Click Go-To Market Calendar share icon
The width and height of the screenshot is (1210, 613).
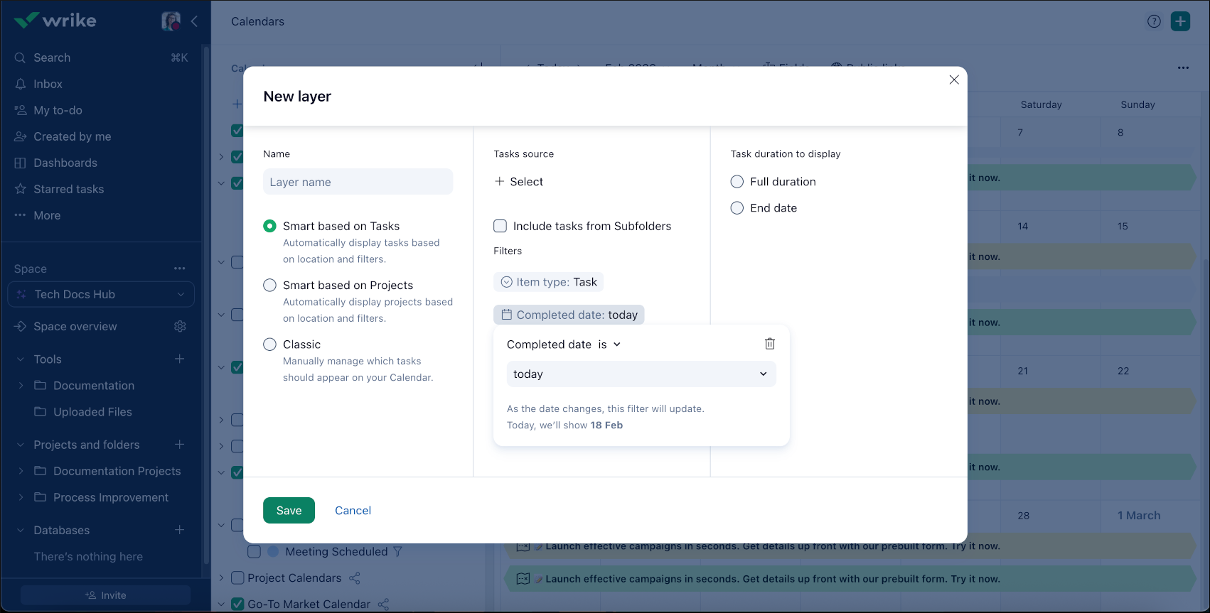(383, 604)
